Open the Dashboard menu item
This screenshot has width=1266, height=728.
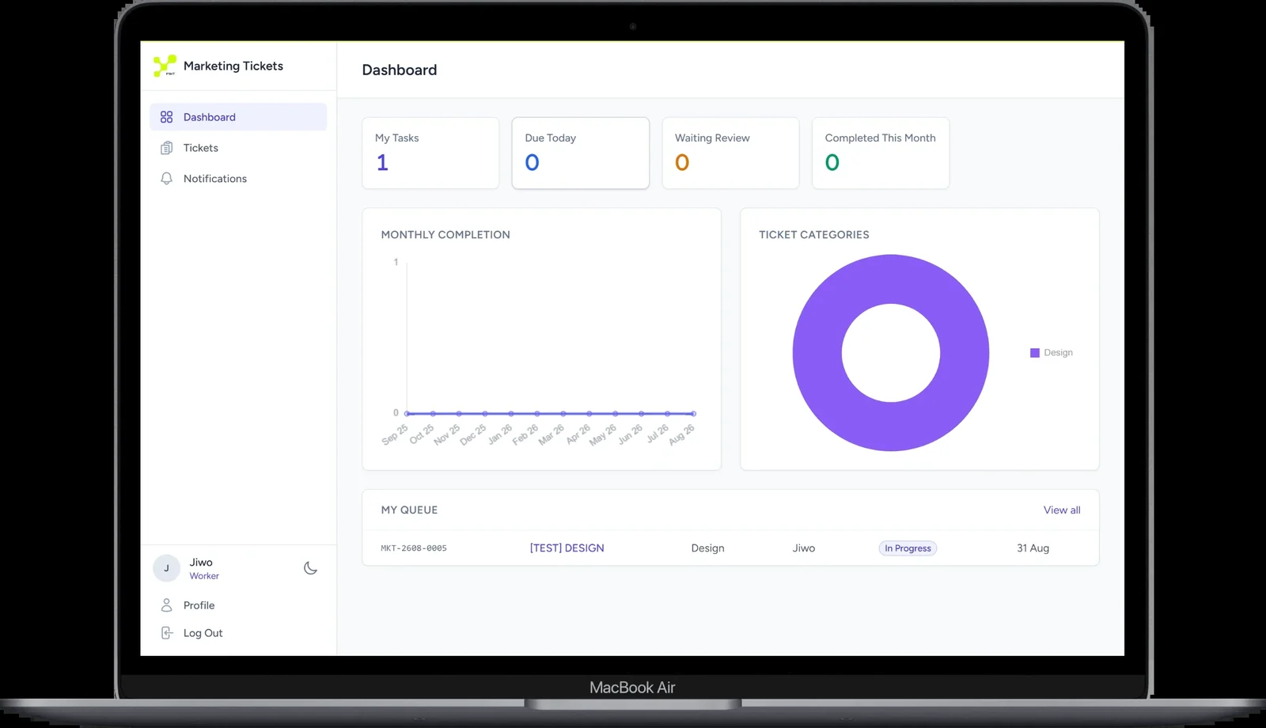pos(238,117)
